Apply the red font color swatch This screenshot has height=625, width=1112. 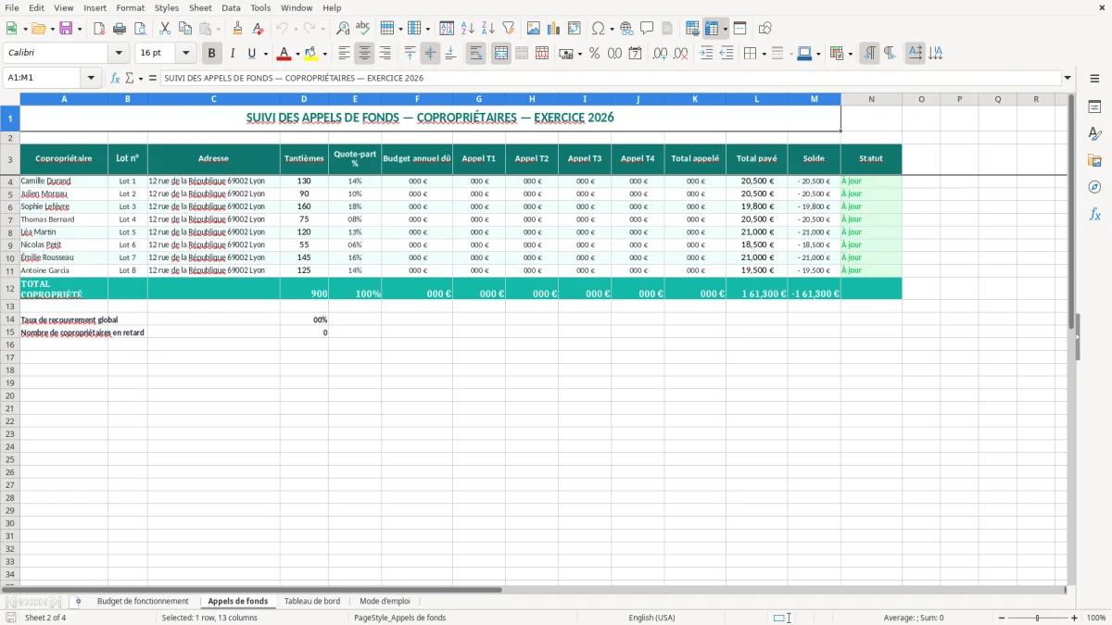(284, 54)
